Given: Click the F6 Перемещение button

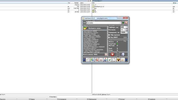Looking at the screenshot, I should click(92, 99).
